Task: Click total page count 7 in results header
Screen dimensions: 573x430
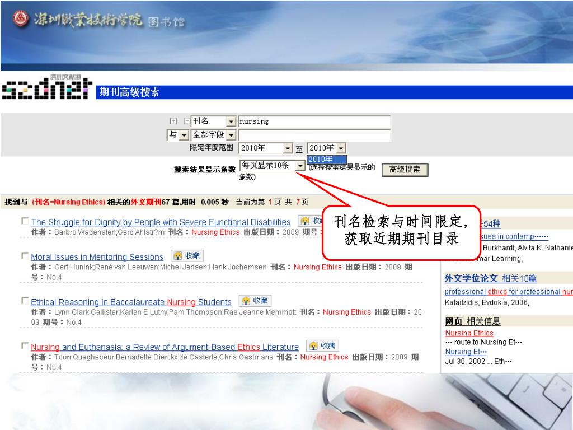Action: (x=298, y=202)
